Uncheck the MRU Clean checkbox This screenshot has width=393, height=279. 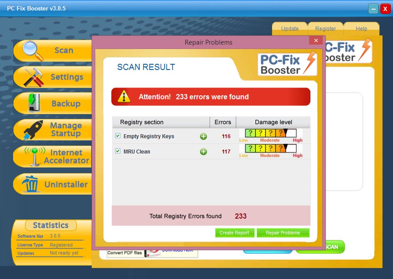click(118, 151)
